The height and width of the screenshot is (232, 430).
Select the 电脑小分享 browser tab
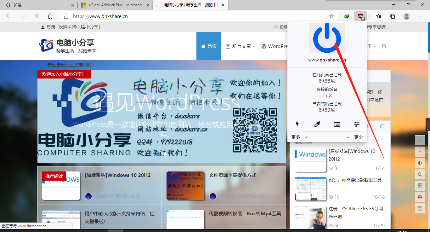[x=190, y=5]
